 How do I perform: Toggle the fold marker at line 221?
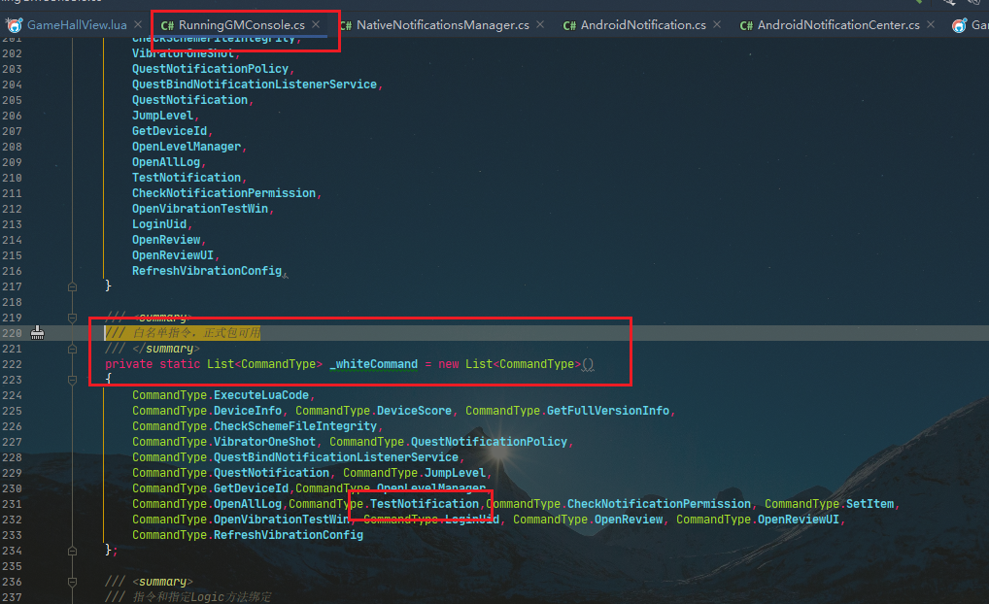73,349
